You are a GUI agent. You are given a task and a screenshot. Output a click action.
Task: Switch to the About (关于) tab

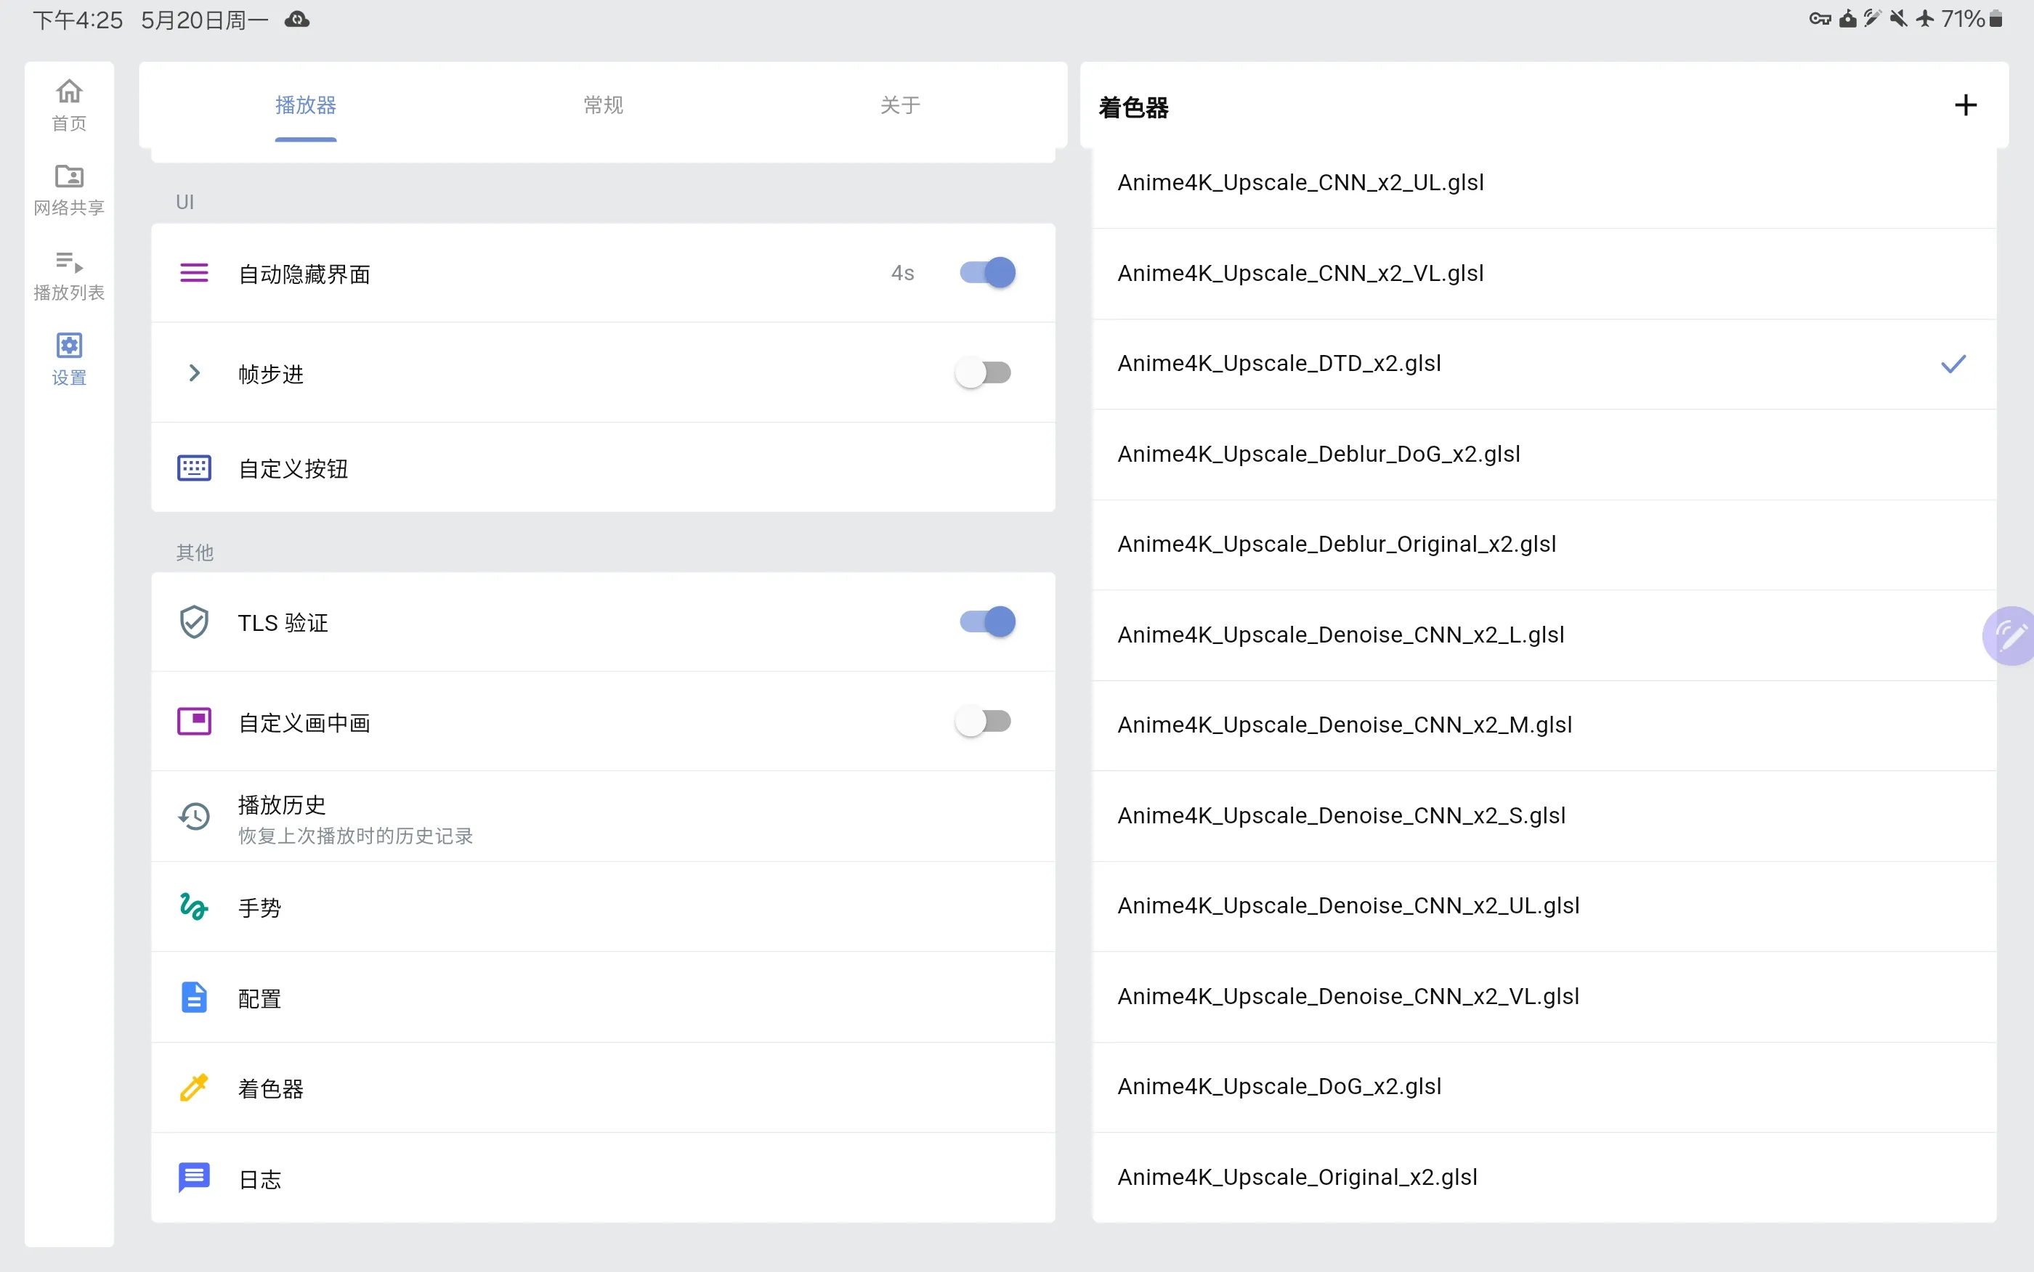click(899, 105)
